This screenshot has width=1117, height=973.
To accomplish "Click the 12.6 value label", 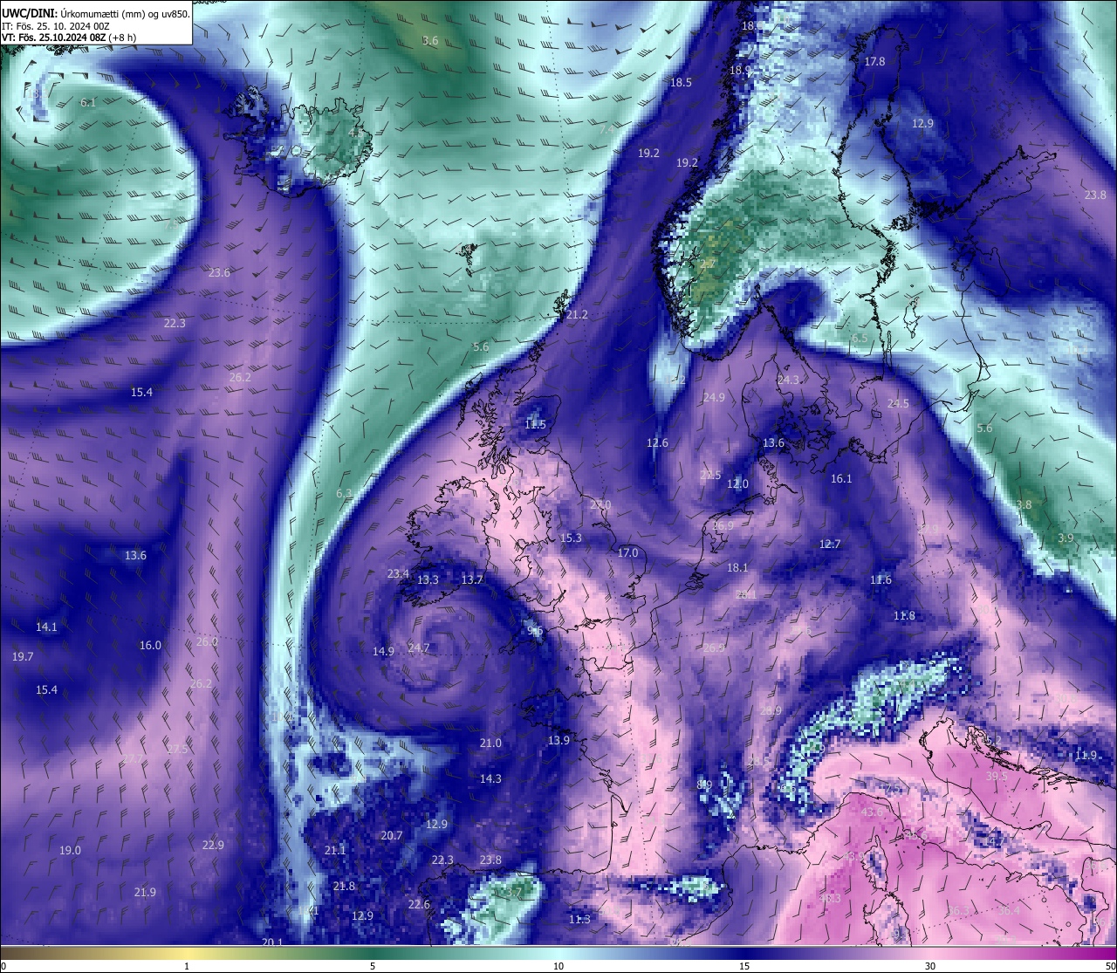I will pyautogui.click(x=657, y=443).
